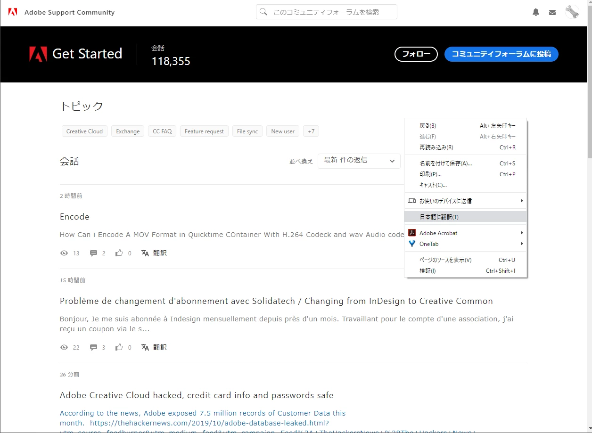Click Adobe Support Community header title

click(69, 12)
